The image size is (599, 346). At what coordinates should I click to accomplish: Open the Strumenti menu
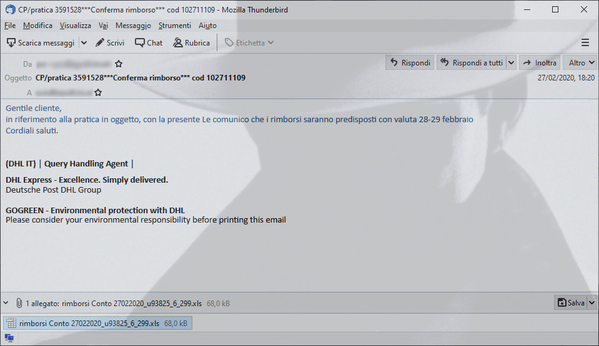[x=175, y=26]
